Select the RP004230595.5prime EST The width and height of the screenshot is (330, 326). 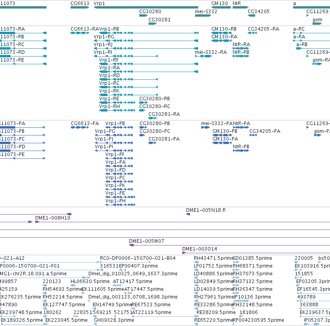point(234,324)
